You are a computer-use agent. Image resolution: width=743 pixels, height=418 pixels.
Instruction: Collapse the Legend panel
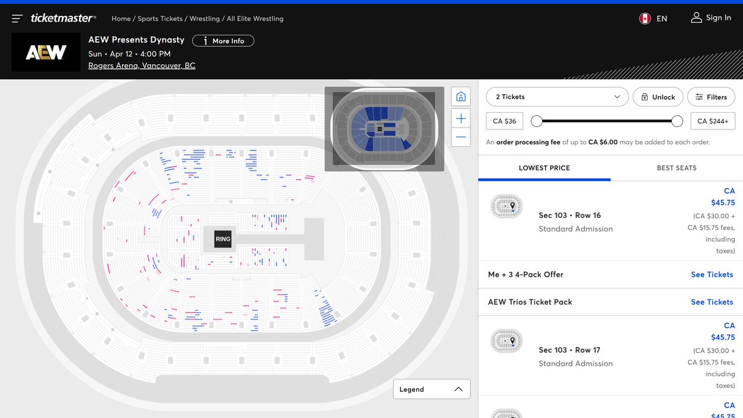[458, 389]
